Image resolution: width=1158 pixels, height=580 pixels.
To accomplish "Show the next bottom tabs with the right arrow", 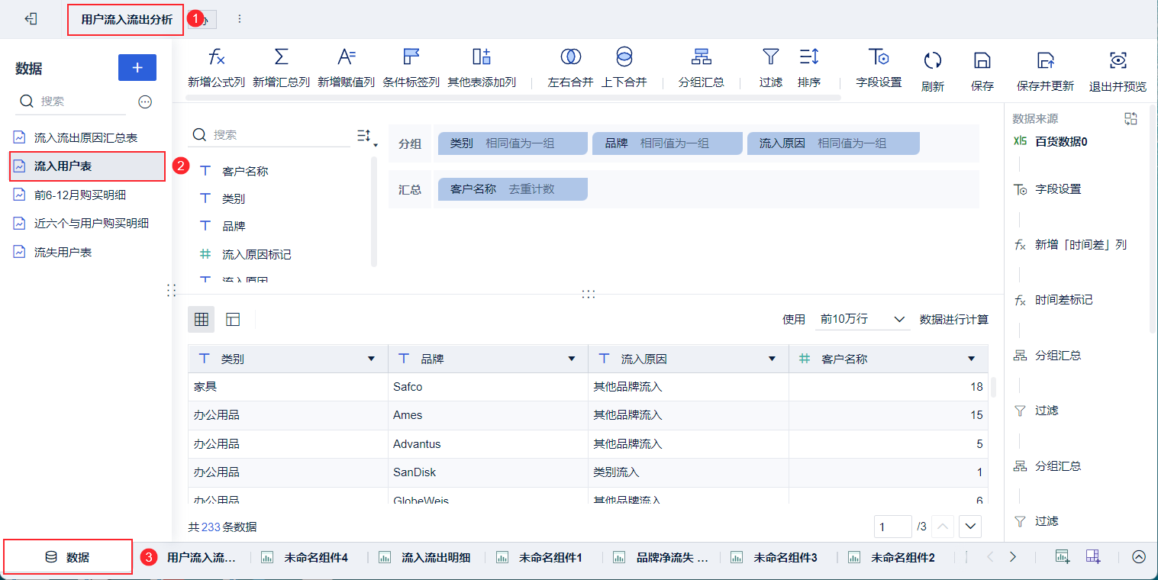I will tap(1013, 557).
